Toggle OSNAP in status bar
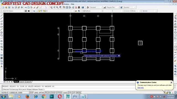 click(53, 93)
